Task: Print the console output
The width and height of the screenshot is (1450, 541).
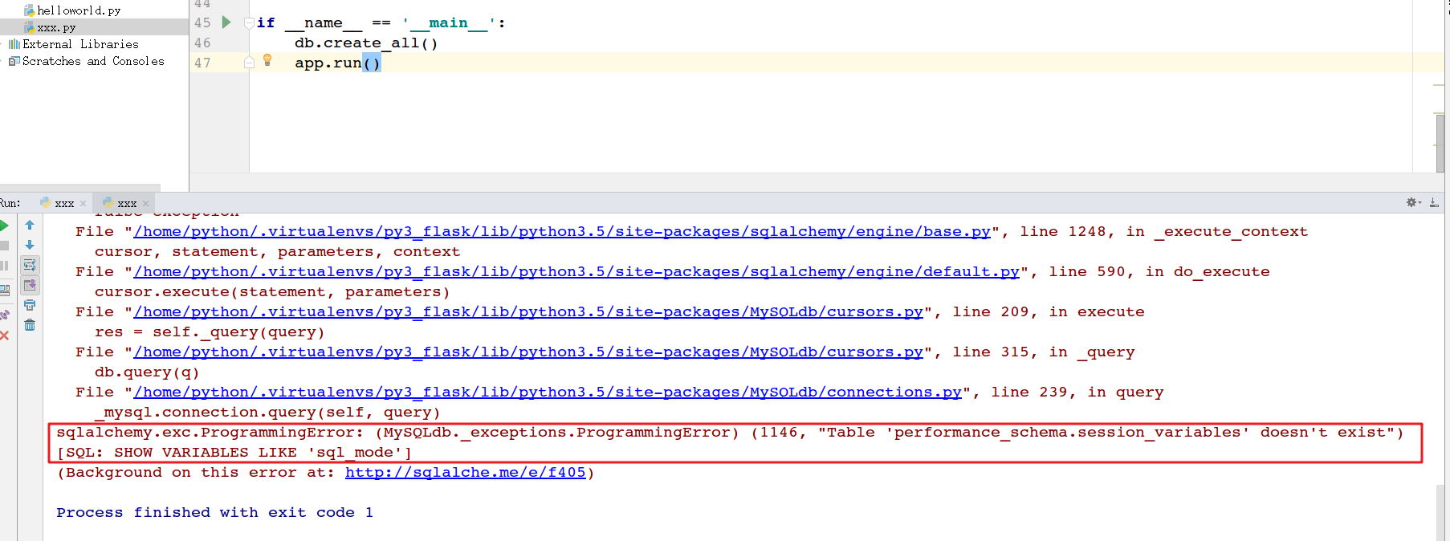Action: tap(30, 305)
